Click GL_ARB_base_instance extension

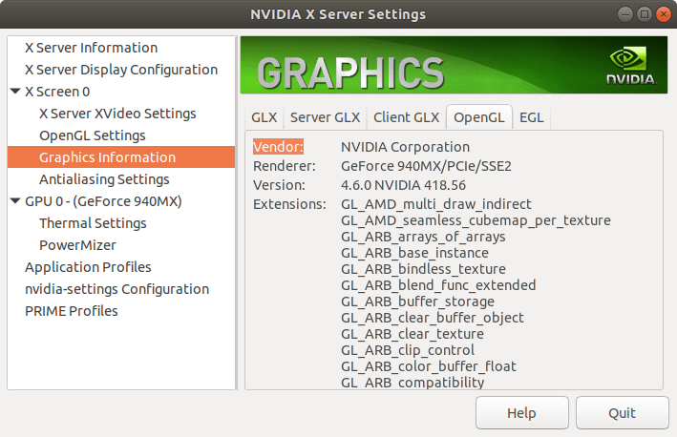415,253
